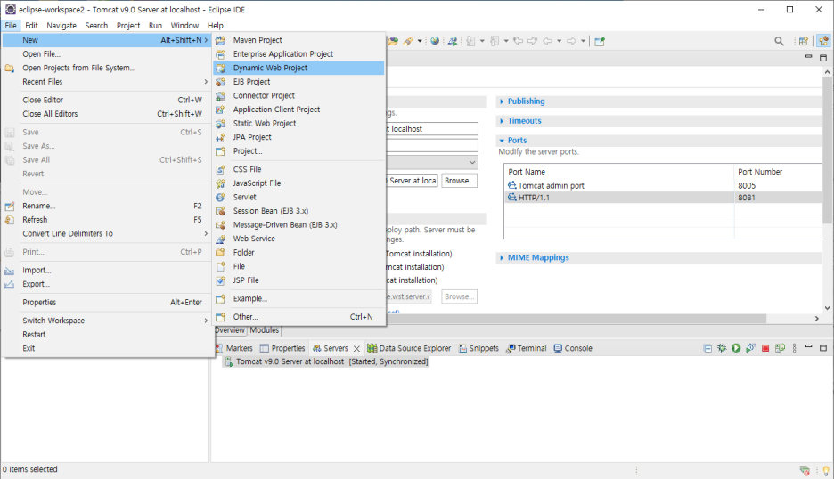Select Other... in the New submenu
834x479 pixels.
click(298, 316)
